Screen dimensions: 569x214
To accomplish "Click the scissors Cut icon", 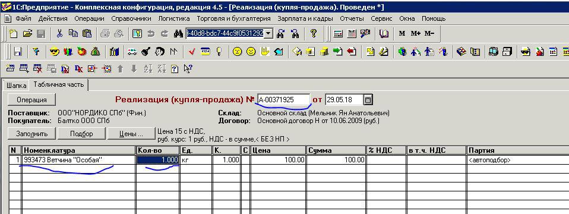I will pyautogui.click(x=59, y=34).
